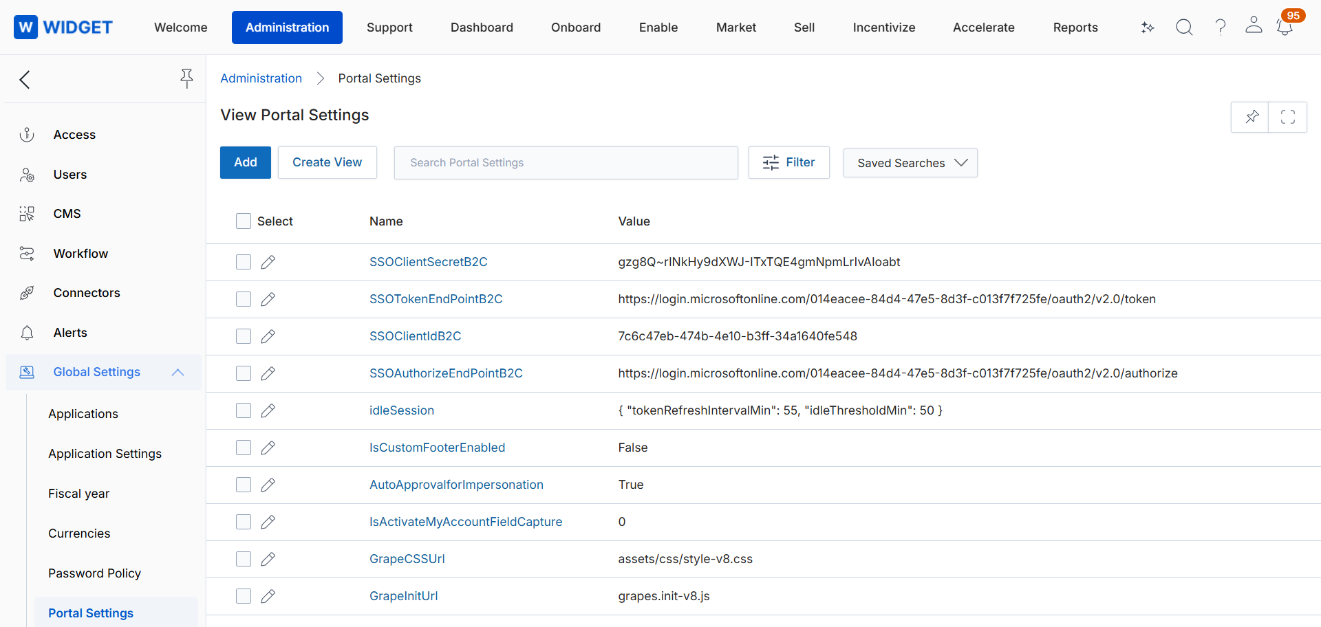Switch to the Reports tab
The height and width of the screenshot is (627, 1321).
click(x=1075, y=27)
